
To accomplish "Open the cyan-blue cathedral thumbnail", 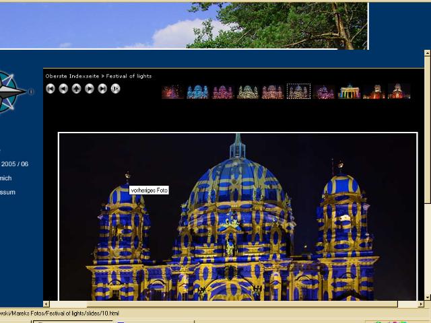I will click(x=197, y=92).
